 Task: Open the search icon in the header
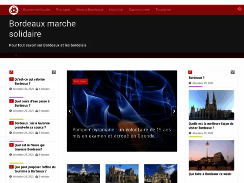point(240,9)
